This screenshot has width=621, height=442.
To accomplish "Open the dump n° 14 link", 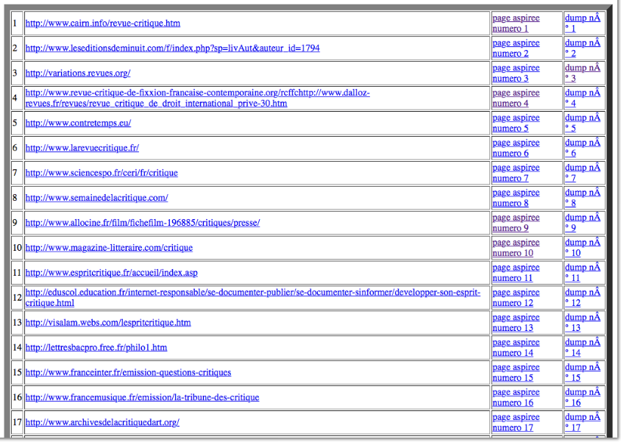I will [x=582, y=347].
